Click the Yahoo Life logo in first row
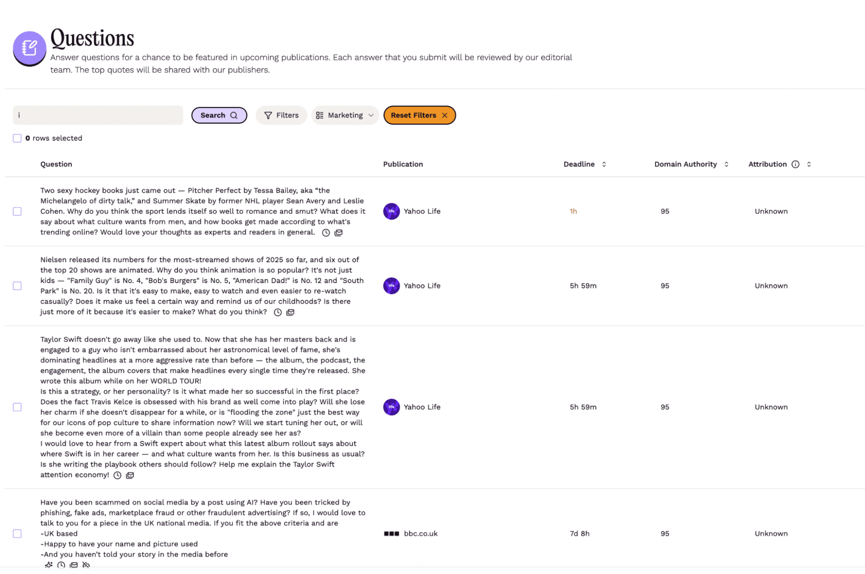Image resolution: width=865 pixels, height=574 pixels. (x=391, y=212)
